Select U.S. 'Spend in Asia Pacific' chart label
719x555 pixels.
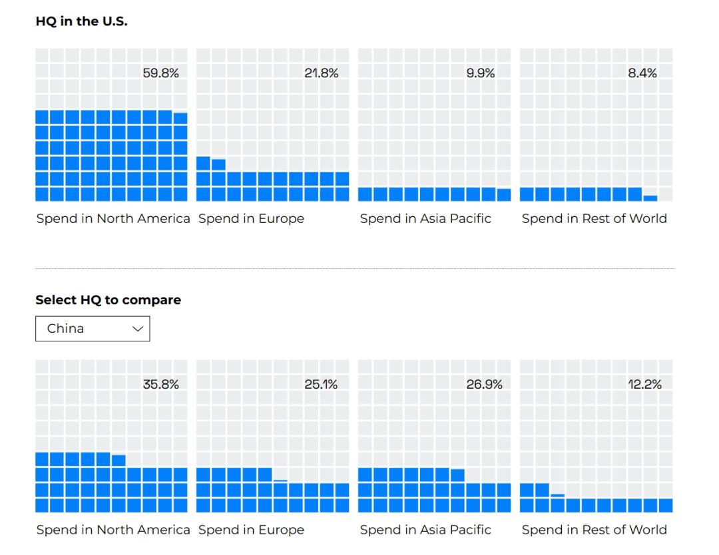click(x=425, y=219)
